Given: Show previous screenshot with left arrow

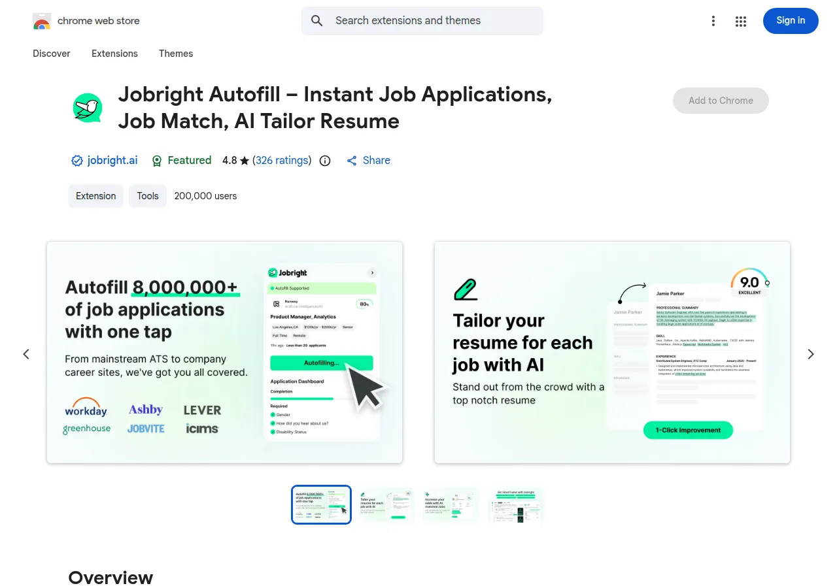Looking at the screenshot, I should pos(26,354).
